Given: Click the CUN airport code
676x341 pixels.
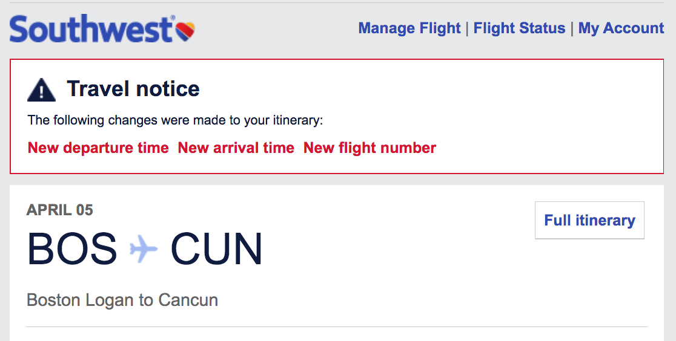Looking at the screenshot, I should (216, 249).
